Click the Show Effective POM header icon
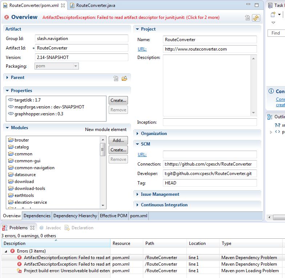 [x=247, y=17]
